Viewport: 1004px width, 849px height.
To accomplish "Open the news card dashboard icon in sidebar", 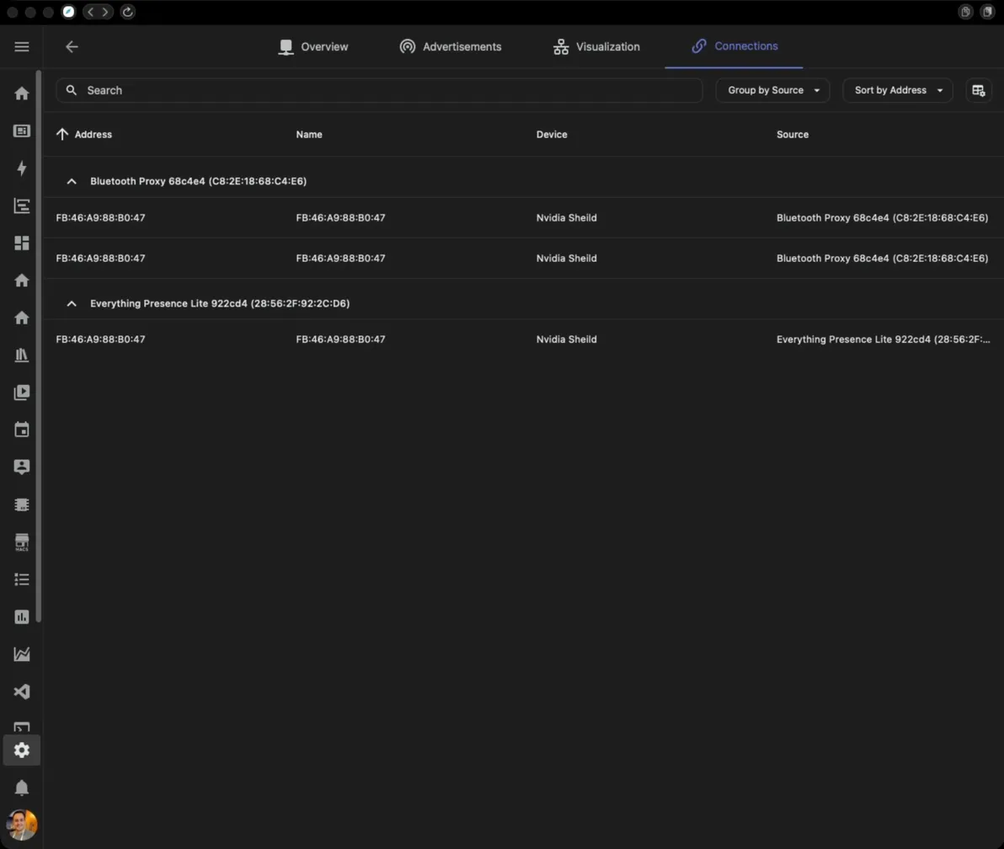I will 22,131.
